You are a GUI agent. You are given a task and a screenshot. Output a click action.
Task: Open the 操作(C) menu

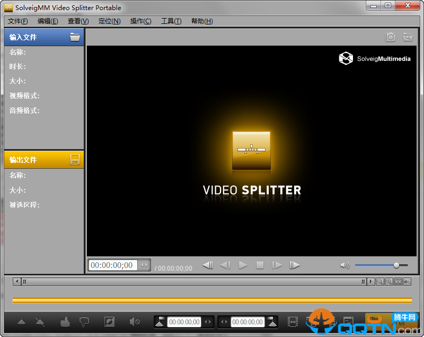tap(140, 21)
